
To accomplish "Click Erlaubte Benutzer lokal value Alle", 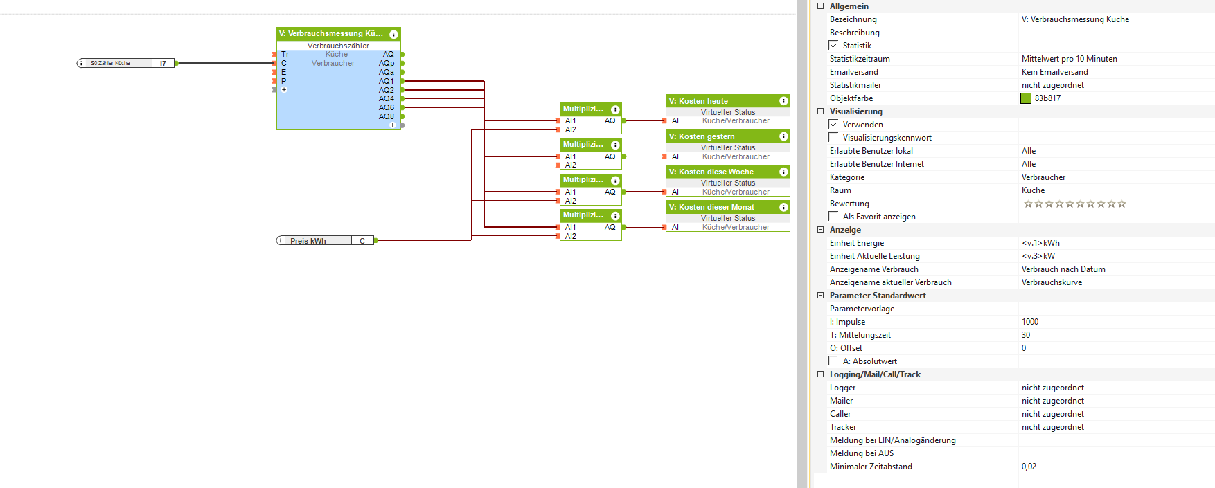I will (1117, 151).
